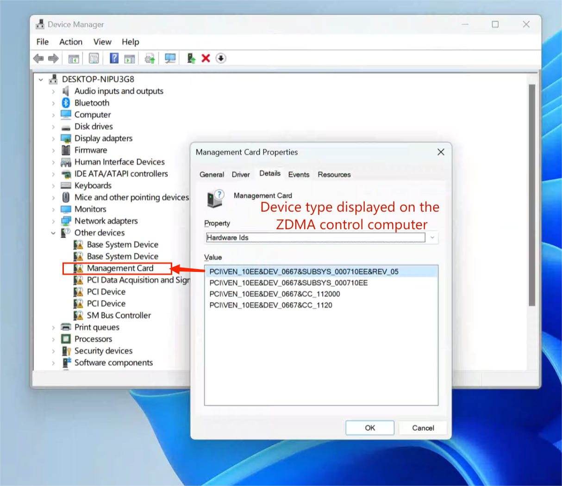Maximize the Device Manager window
Screen dimensions: 562x486
495,24
